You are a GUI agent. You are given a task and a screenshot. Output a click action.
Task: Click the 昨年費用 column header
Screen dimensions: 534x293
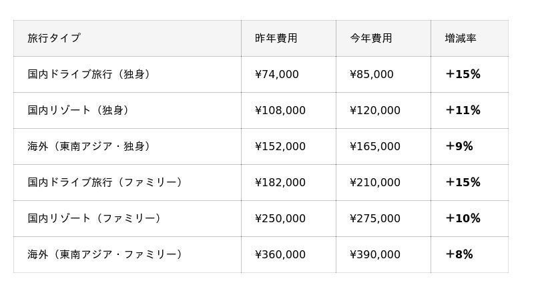pos(276,39)
